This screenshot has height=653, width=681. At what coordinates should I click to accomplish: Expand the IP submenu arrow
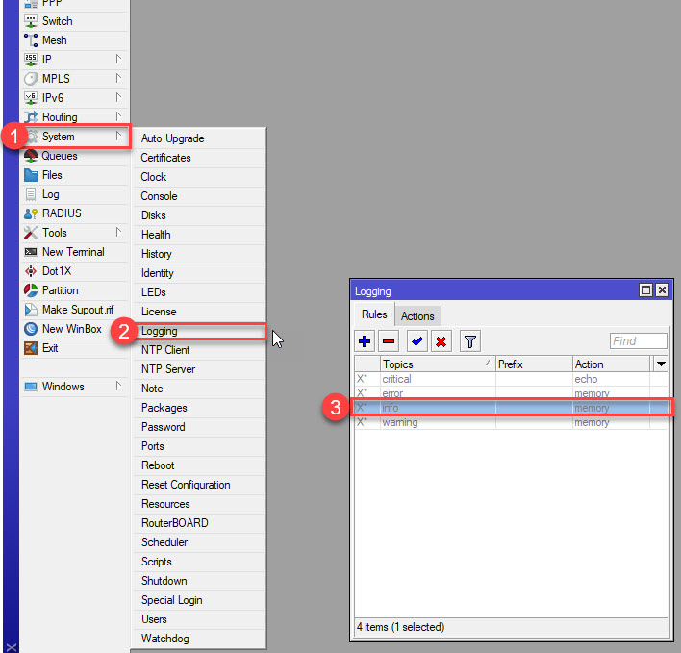click(118, 59)
